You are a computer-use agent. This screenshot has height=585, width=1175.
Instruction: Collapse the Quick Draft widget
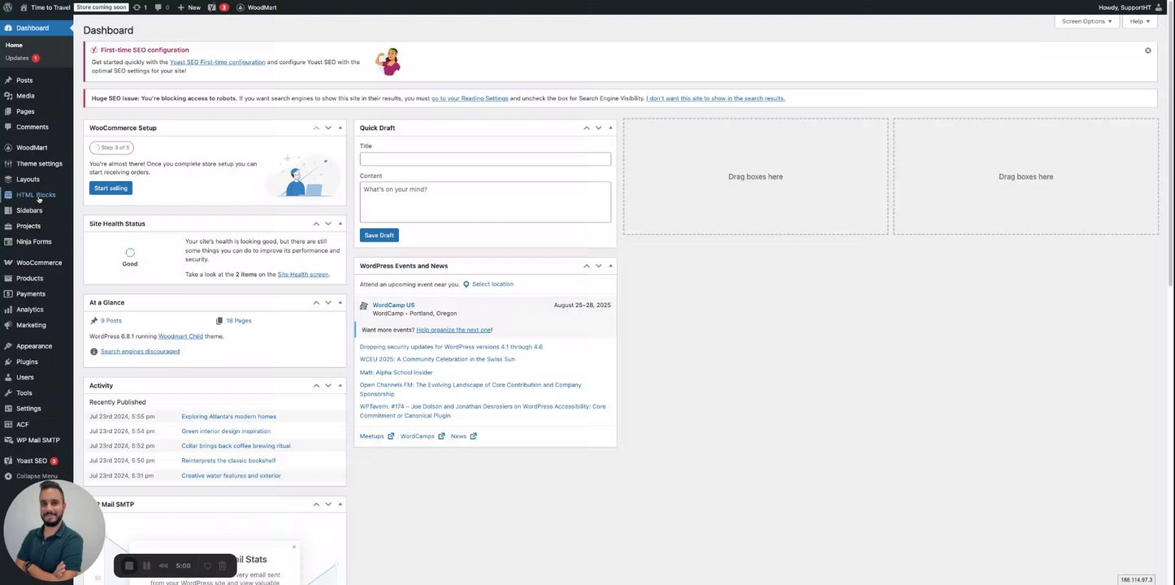coord(610,128)
